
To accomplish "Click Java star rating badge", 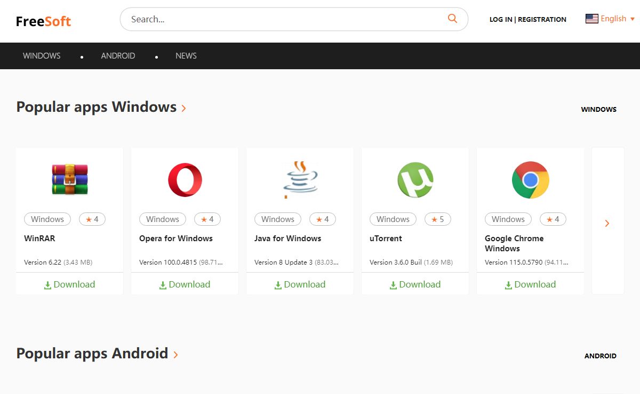I will click(x=323, y=219).
